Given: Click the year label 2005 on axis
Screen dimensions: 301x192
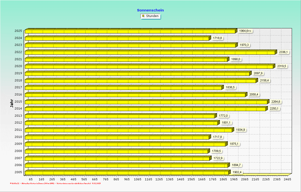Looking at the screenshot, I should coord(18,172).
